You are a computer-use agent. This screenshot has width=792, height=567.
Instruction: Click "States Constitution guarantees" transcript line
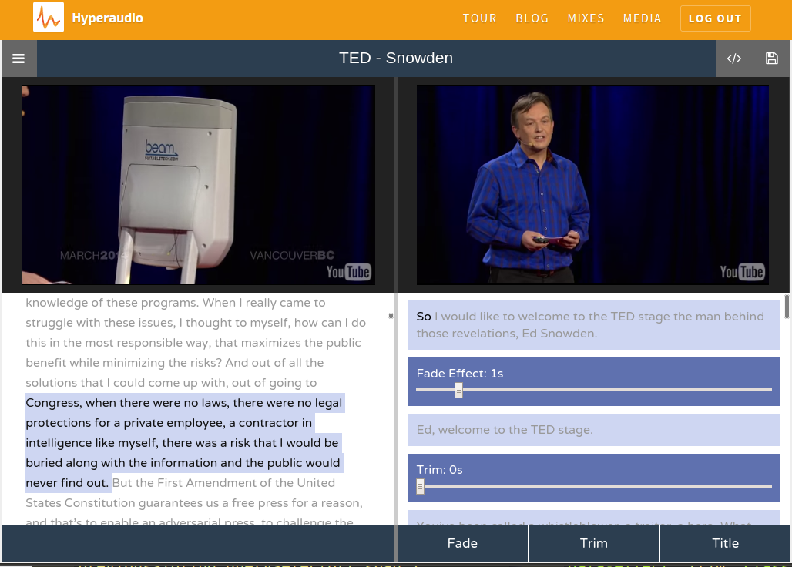[x=194, y=503]
